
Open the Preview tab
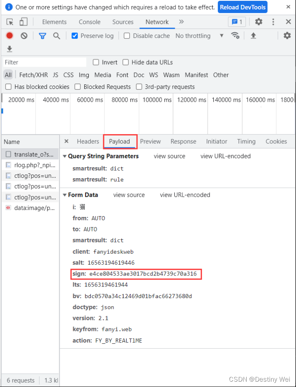150,142
